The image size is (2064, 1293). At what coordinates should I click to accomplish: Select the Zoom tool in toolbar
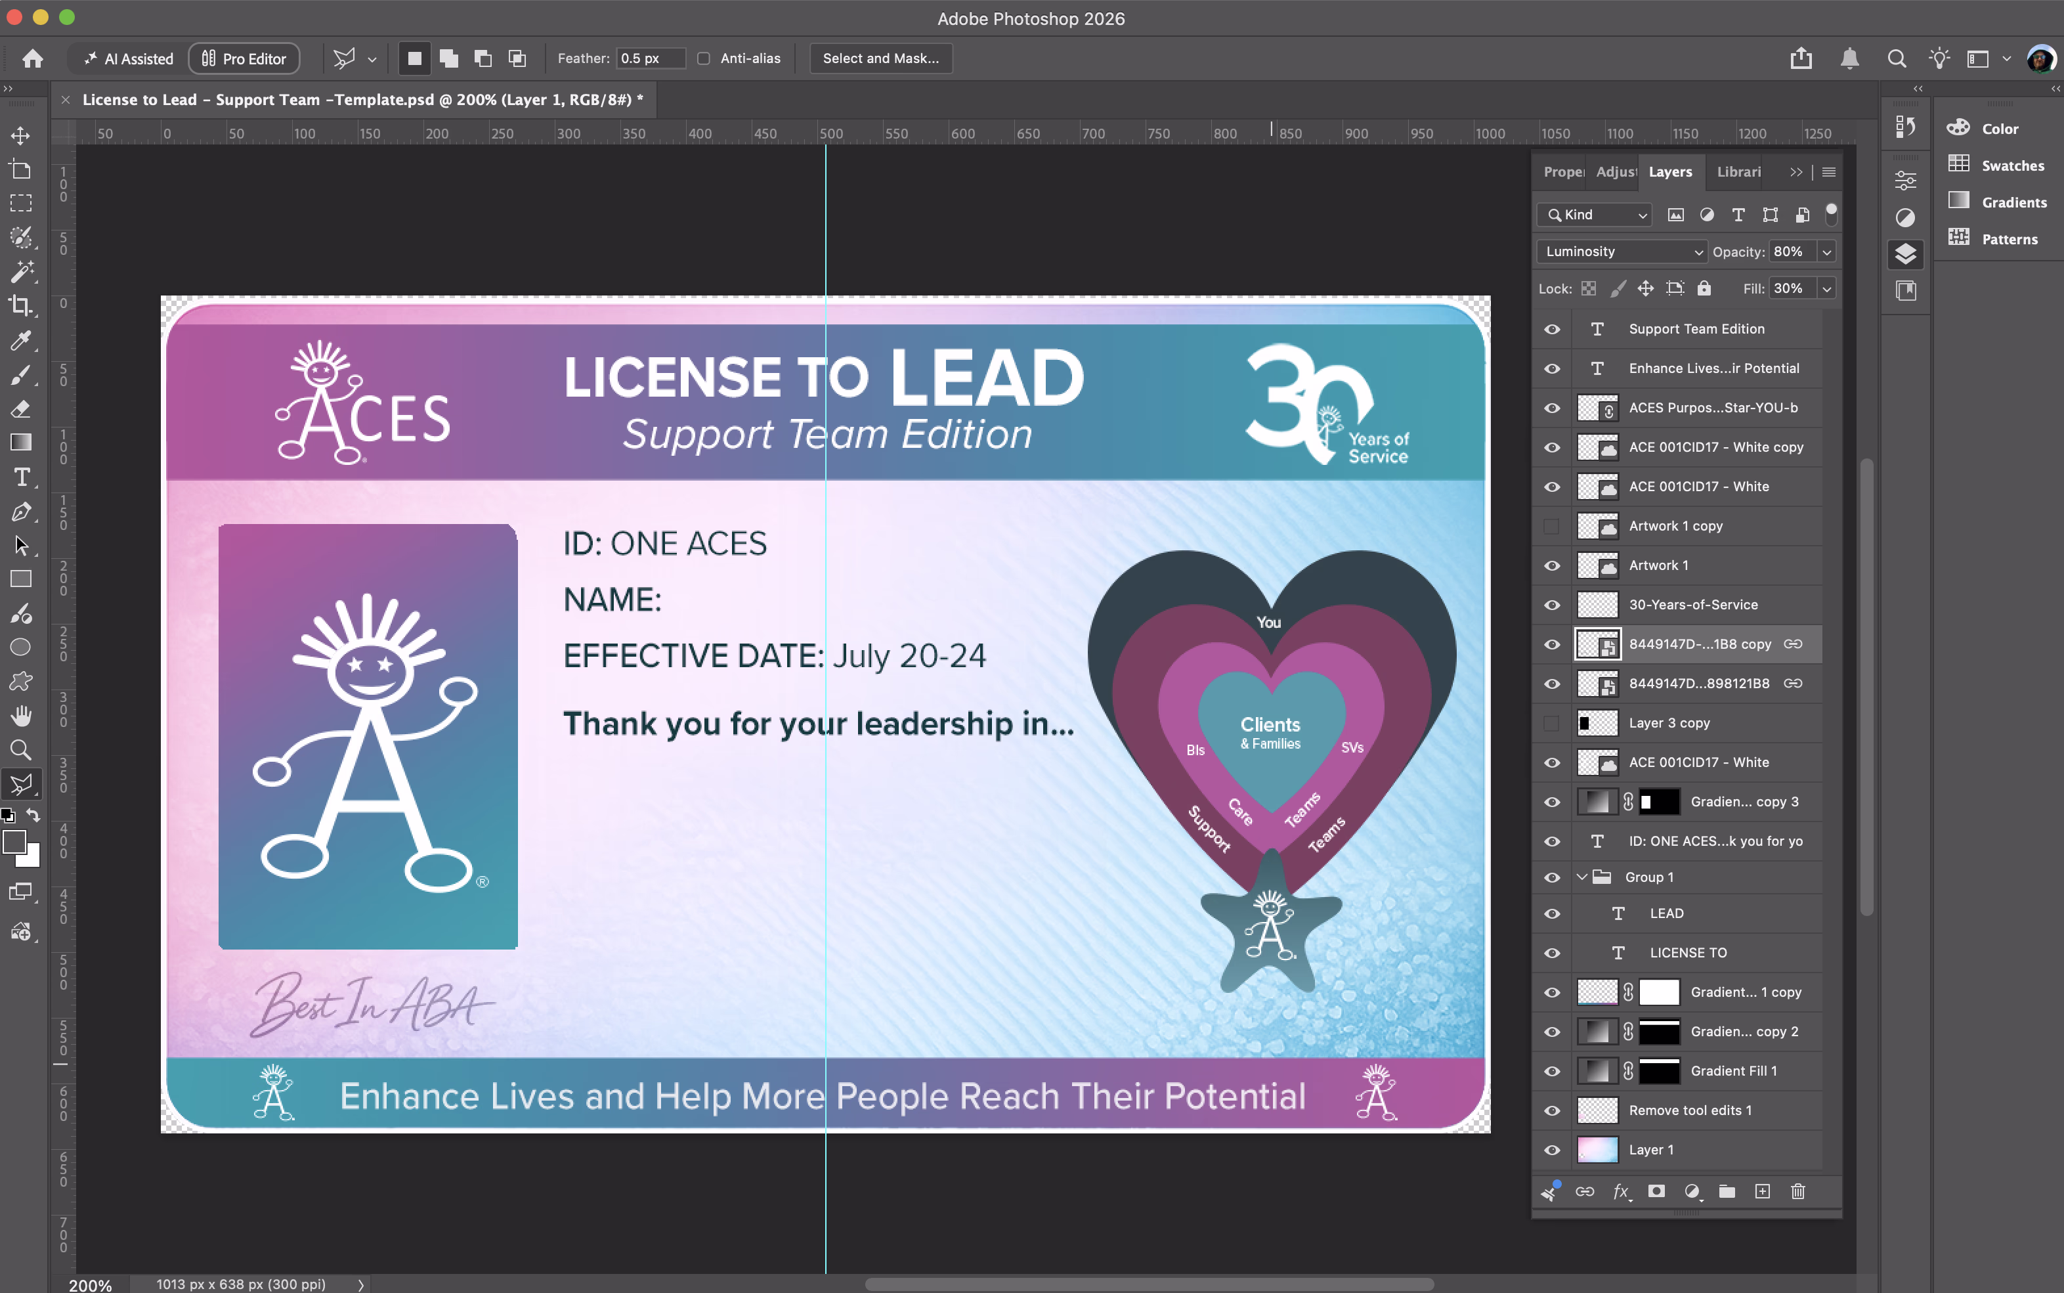(x=20, y=750)
